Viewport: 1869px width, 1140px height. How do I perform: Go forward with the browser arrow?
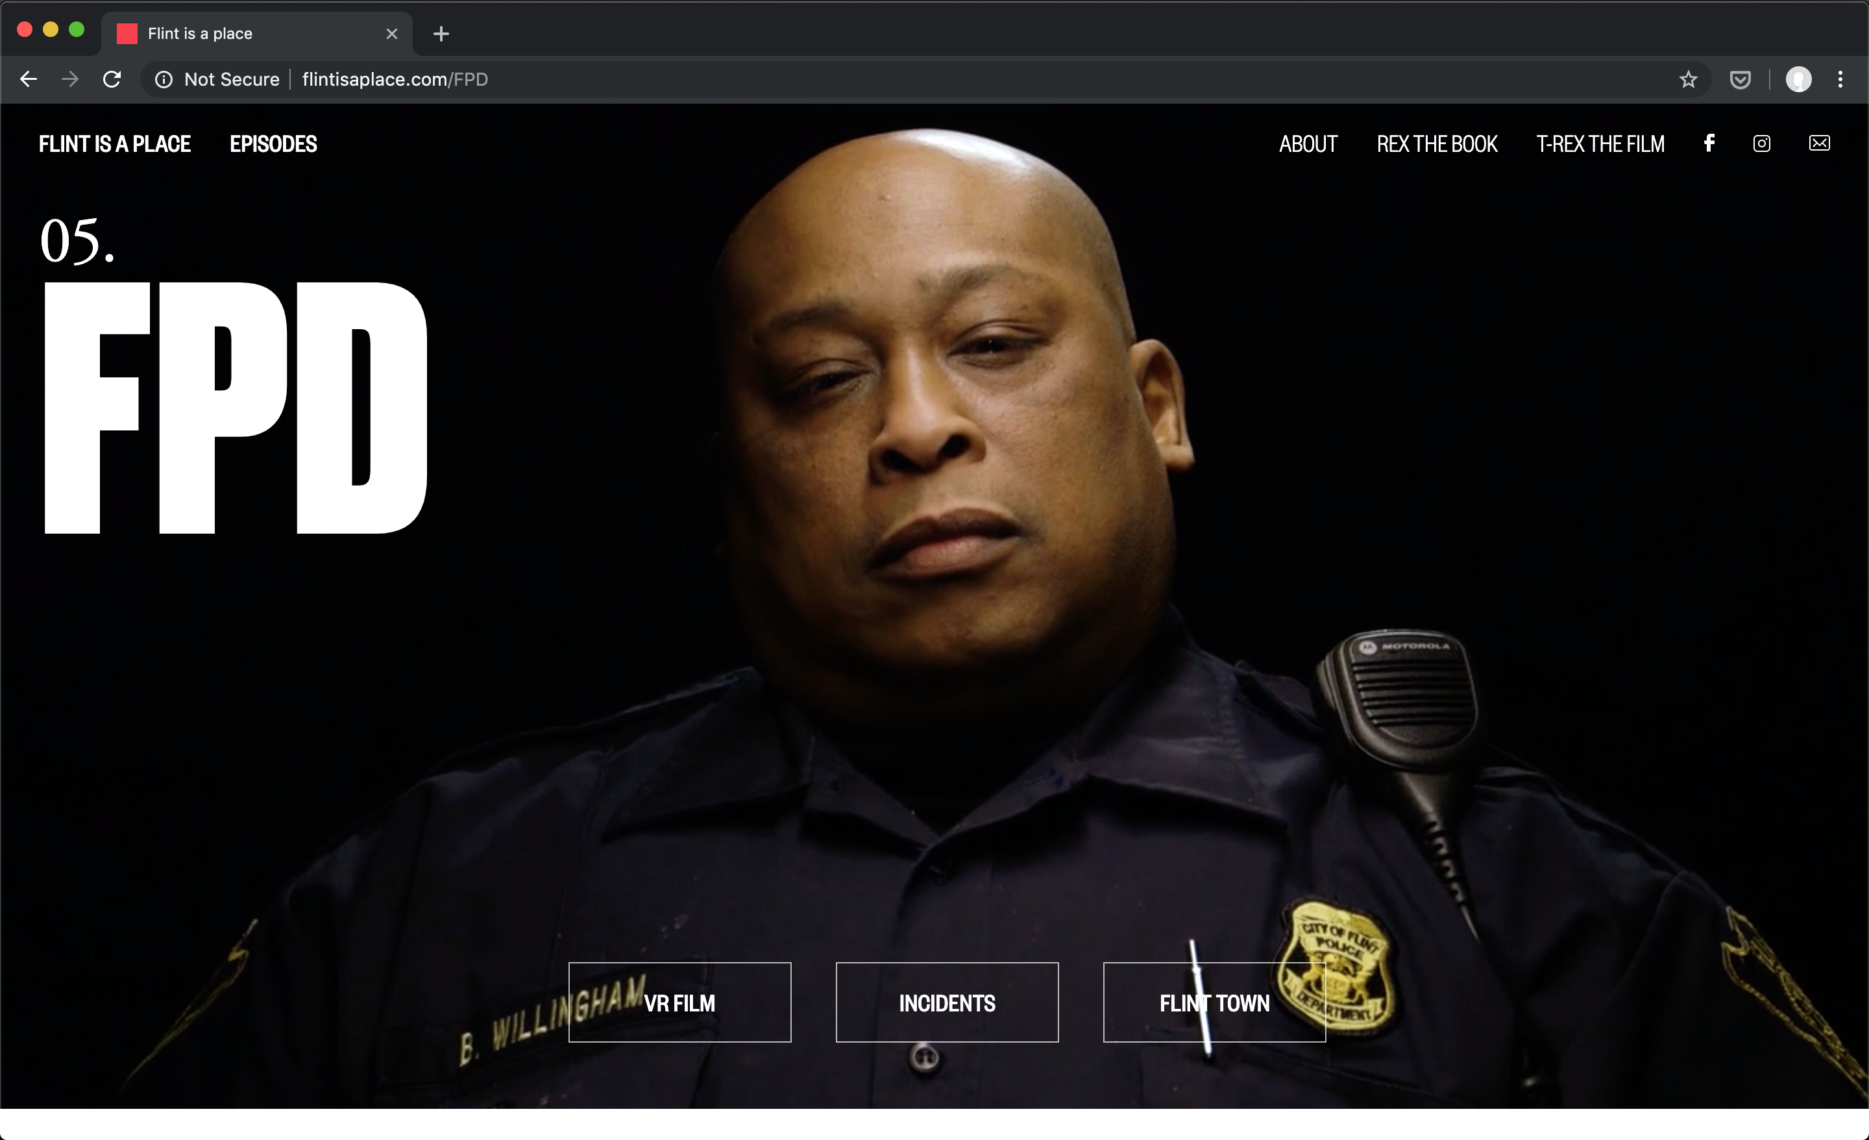(70, 80)
